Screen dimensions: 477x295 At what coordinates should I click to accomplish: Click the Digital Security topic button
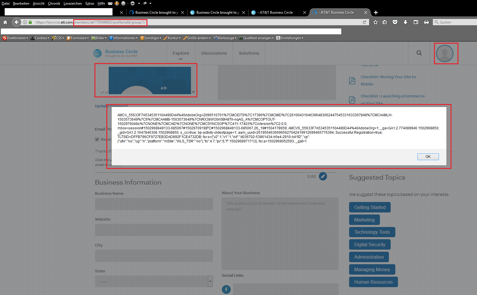pyautogui.click(x=370, y=244)
